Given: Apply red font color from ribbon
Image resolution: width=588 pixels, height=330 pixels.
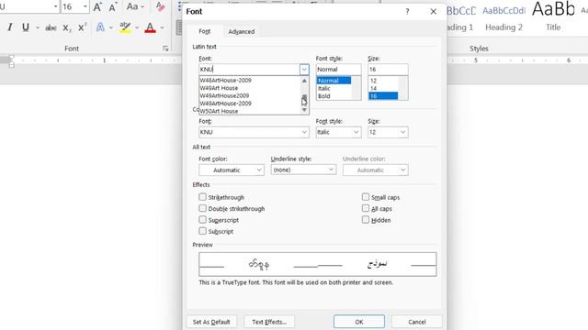Looking at the screenshot, I should pos(150,27).
